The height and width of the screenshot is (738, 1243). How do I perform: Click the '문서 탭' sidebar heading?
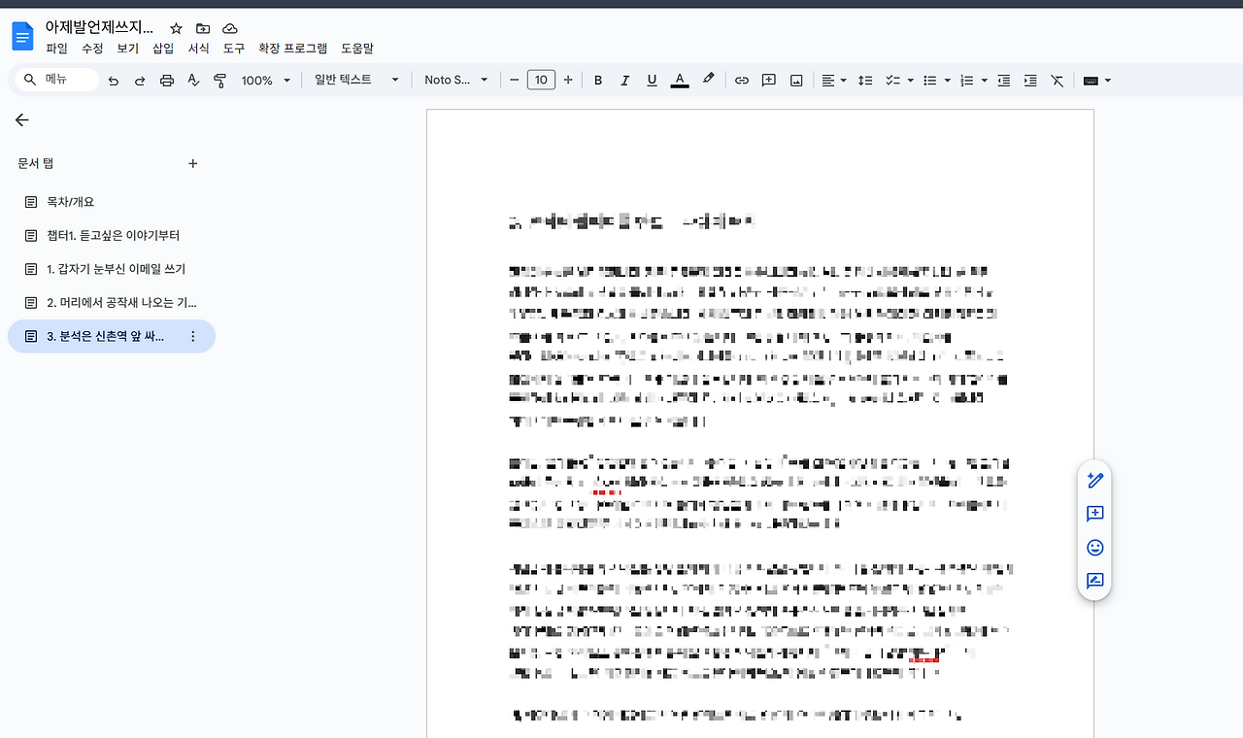point(36,164)
